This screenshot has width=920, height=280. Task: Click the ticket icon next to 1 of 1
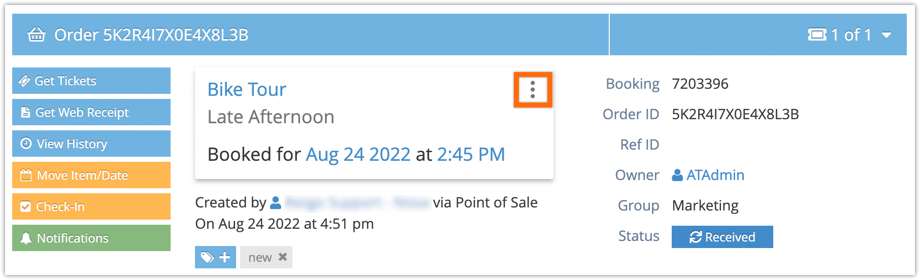pos(817,34)
